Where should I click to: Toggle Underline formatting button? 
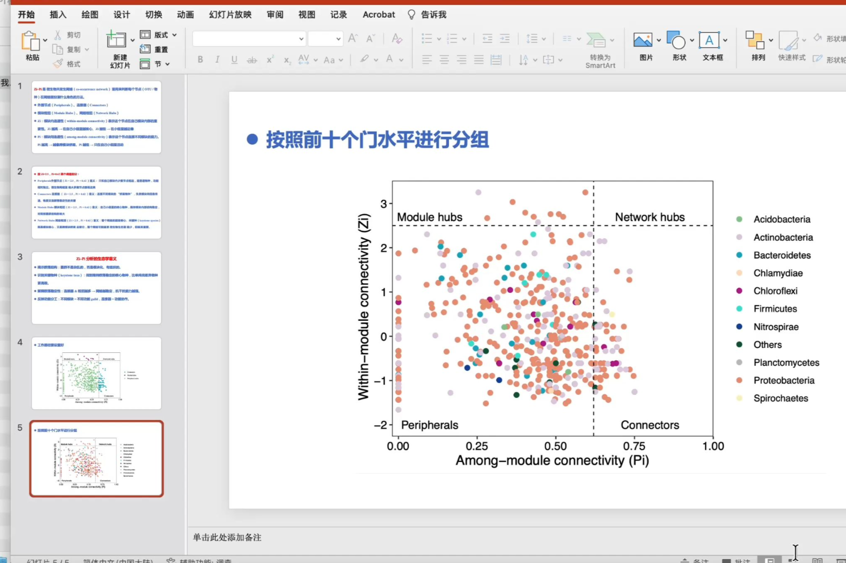234,60
